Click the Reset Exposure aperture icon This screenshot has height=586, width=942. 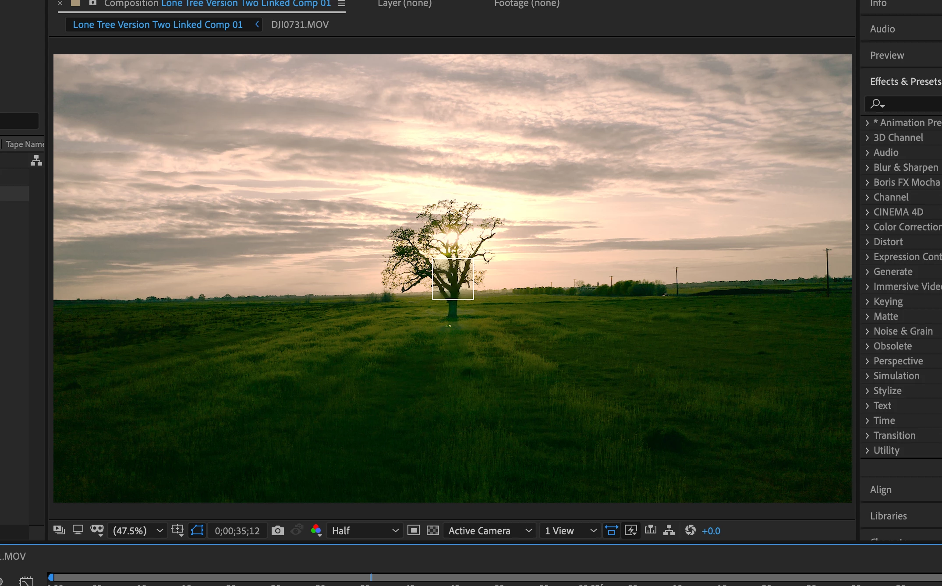(690, 530)
